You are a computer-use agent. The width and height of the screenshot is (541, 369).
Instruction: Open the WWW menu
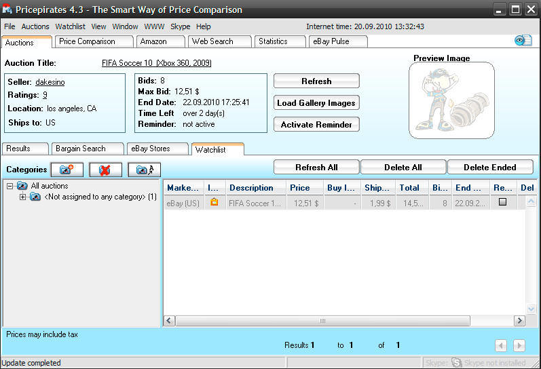(154, 26)
